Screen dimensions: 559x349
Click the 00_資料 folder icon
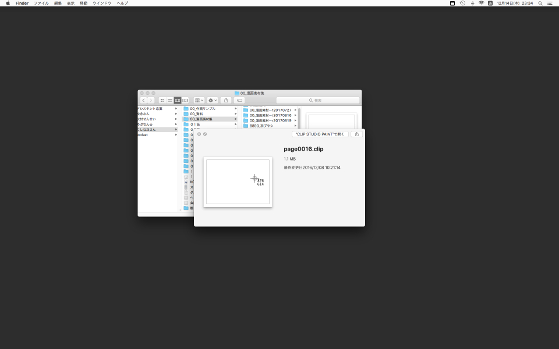(x=186, y=114)
